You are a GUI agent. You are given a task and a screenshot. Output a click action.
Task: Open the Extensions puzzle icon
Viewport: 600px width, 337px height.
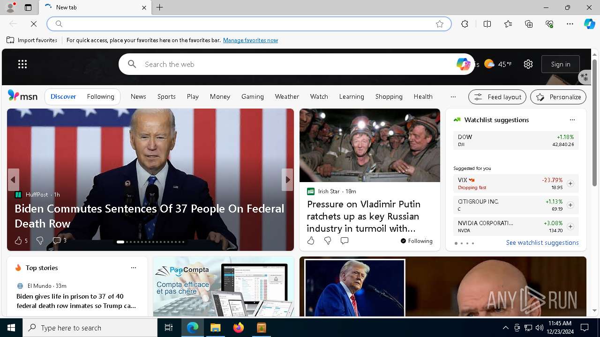tap(465, 24)
